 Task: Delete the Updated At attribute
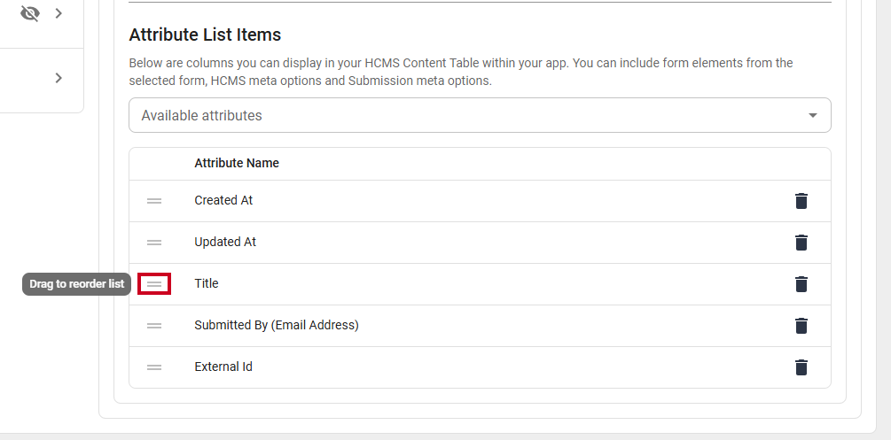(x=801, y=243)
